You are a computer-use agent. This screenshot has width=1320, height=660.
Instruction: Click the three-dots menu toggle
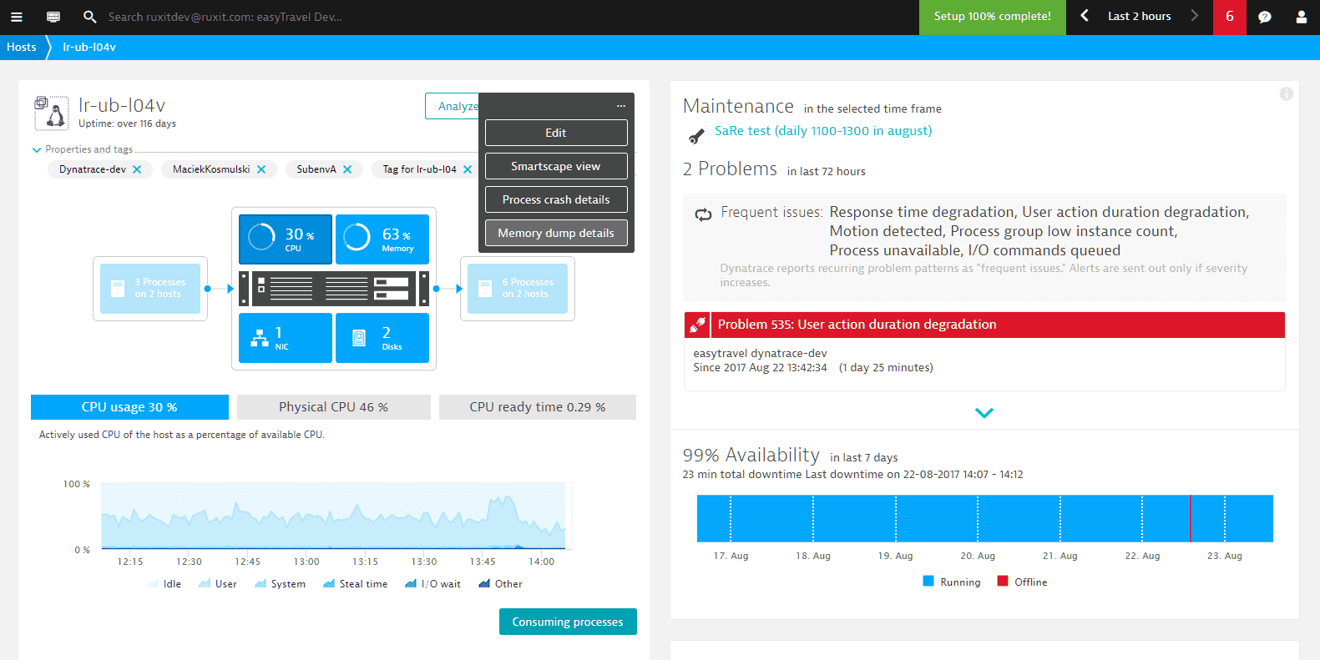621,106
